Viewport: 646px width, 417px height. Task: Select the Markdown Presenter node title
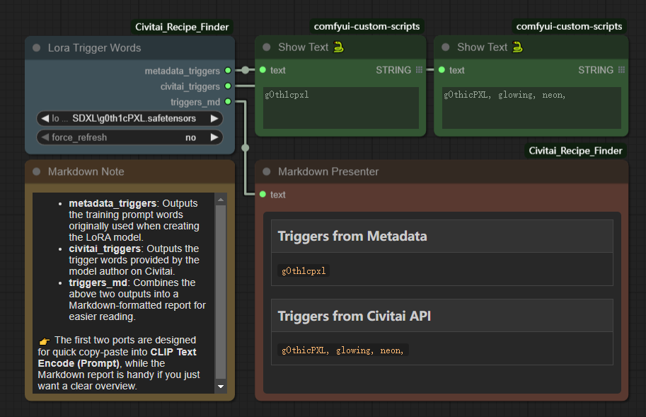tap(328, 171)
